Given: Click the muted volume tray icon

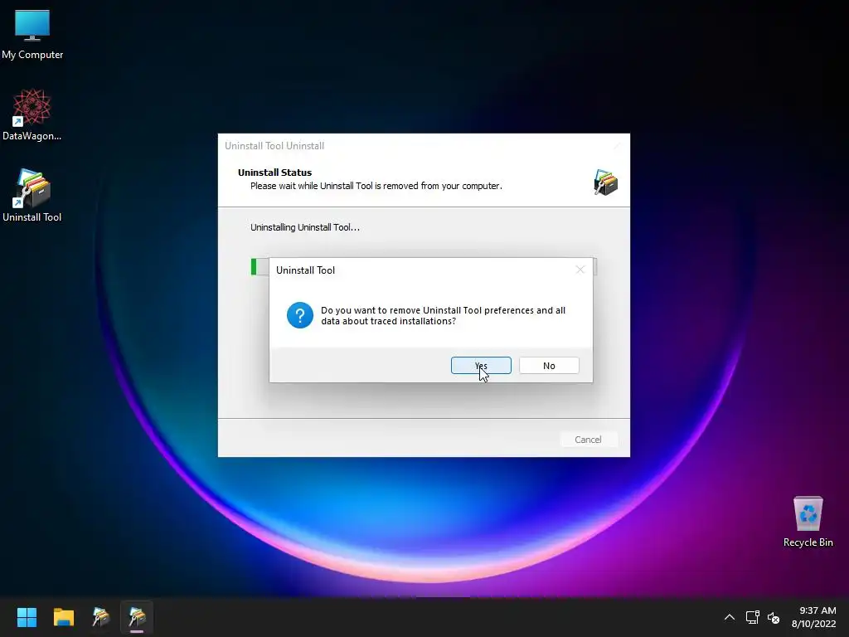Looking at the screenshot, I should 774,617.
